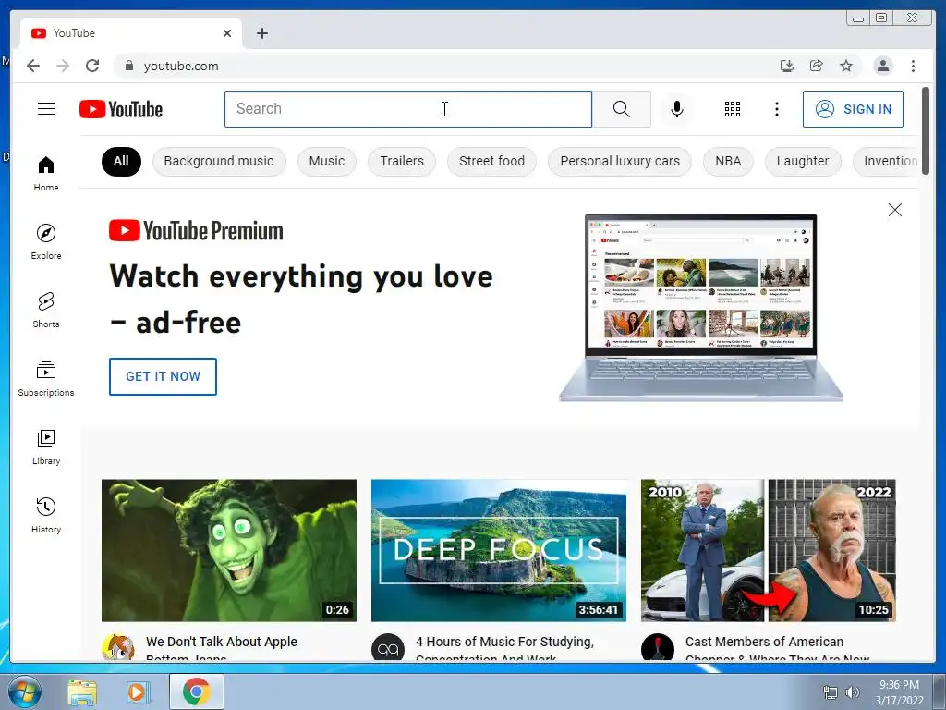Select the All filter chip
Viewport: 946px width, 710px height.
[x=121, y=161]
